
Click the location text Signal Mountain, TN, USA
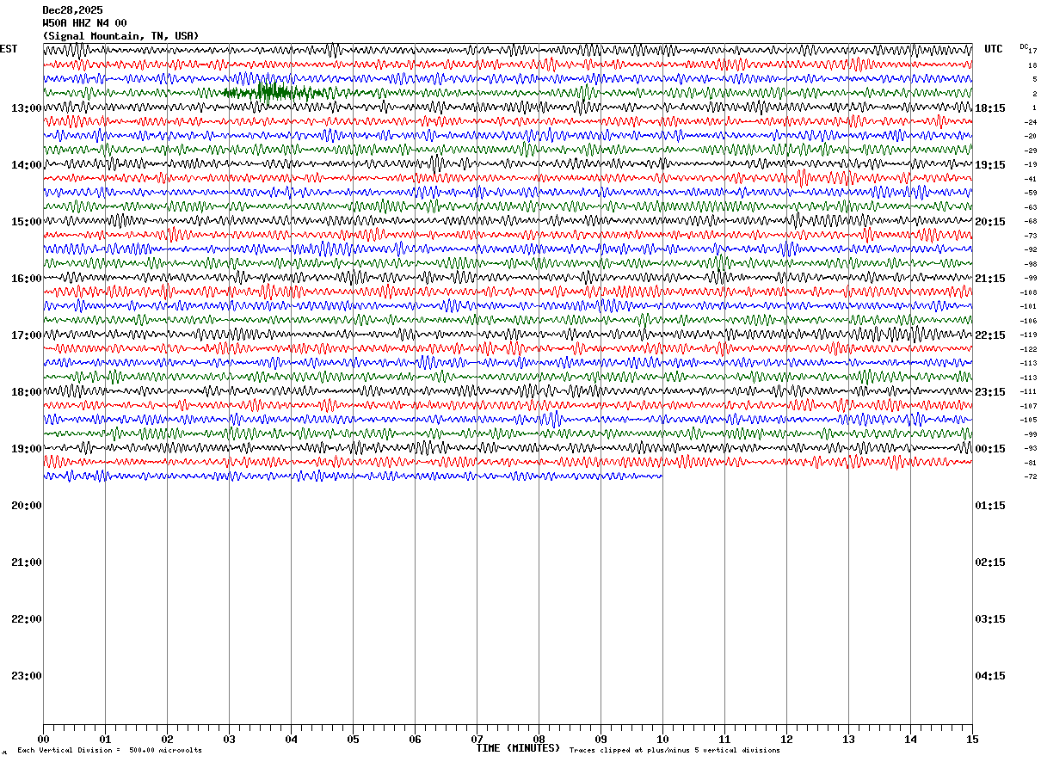[x=120, y=36]
